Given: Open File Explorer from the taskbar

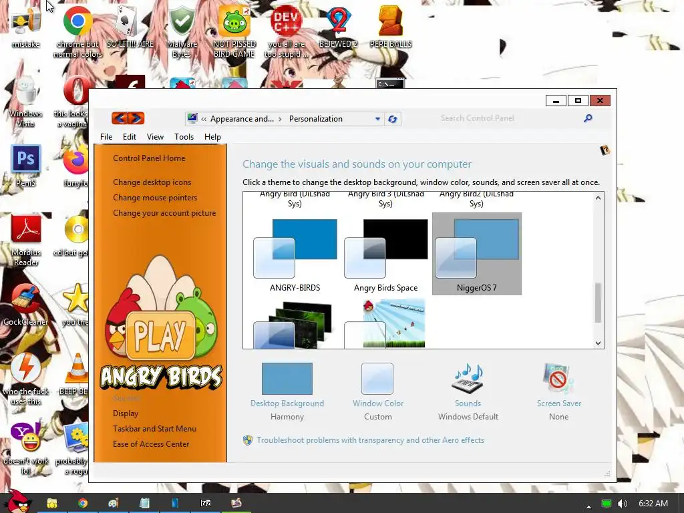Looking at the screenshot, I should tap(52, 503).
